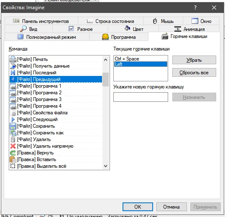Viewport: 225px width, 217px height.
Task: Select [Файл] Свойства файла command text
Action: tap(42, 113)
